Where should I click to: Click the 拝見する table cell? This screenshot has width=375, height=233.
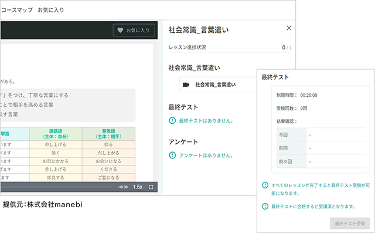tap(56, 178)
